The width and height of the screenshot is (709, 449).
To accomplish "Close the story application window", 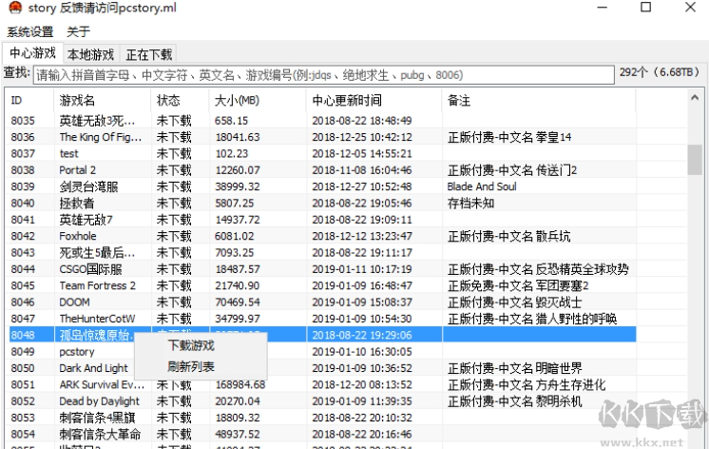I will (x=686, y=10).
